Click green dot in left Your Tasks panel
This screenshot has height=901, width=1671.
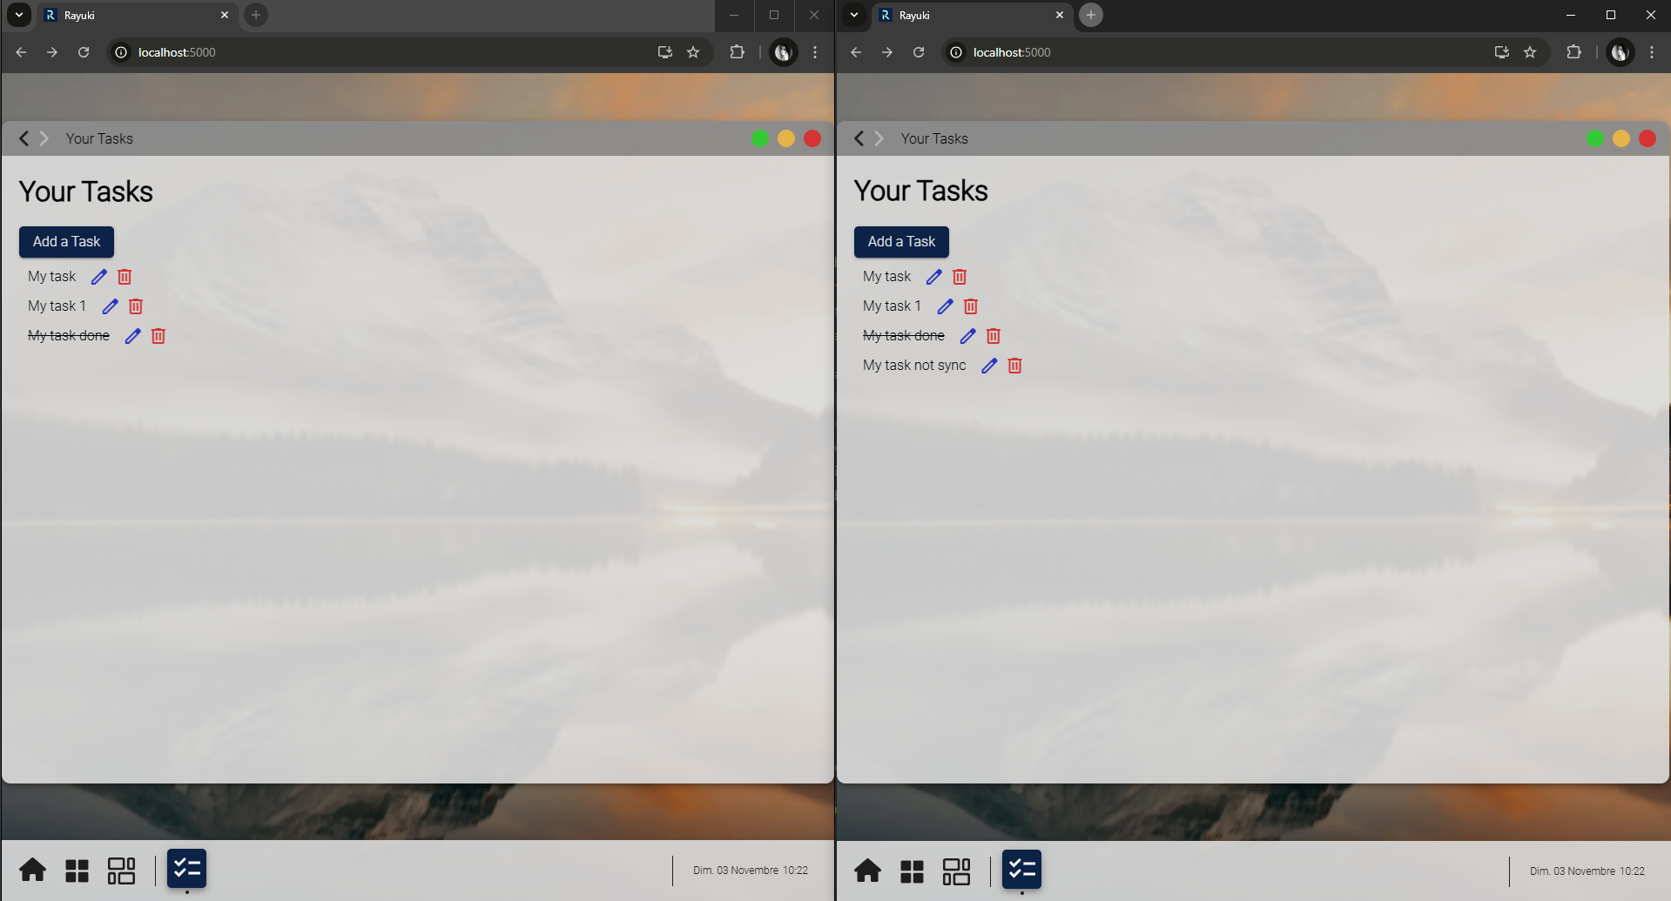click(760, 139)
